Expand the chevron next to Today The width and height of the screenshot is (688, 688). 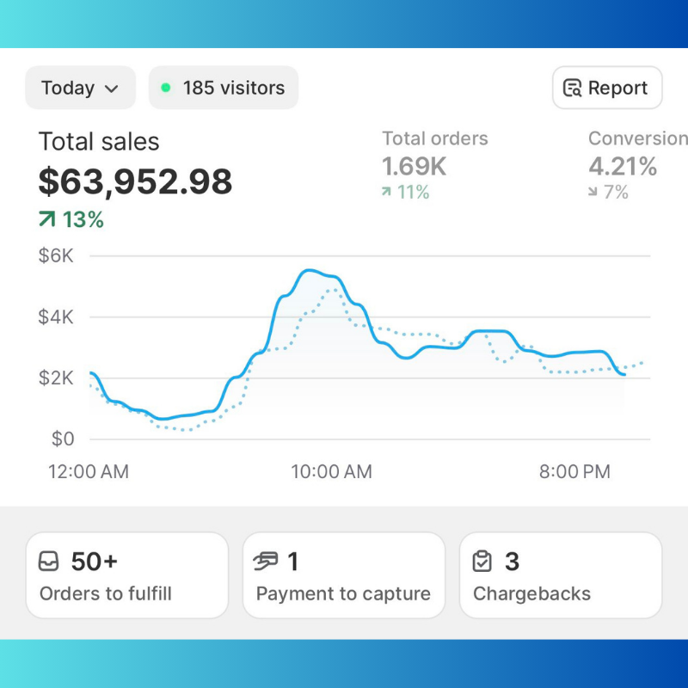coord(111,89)
